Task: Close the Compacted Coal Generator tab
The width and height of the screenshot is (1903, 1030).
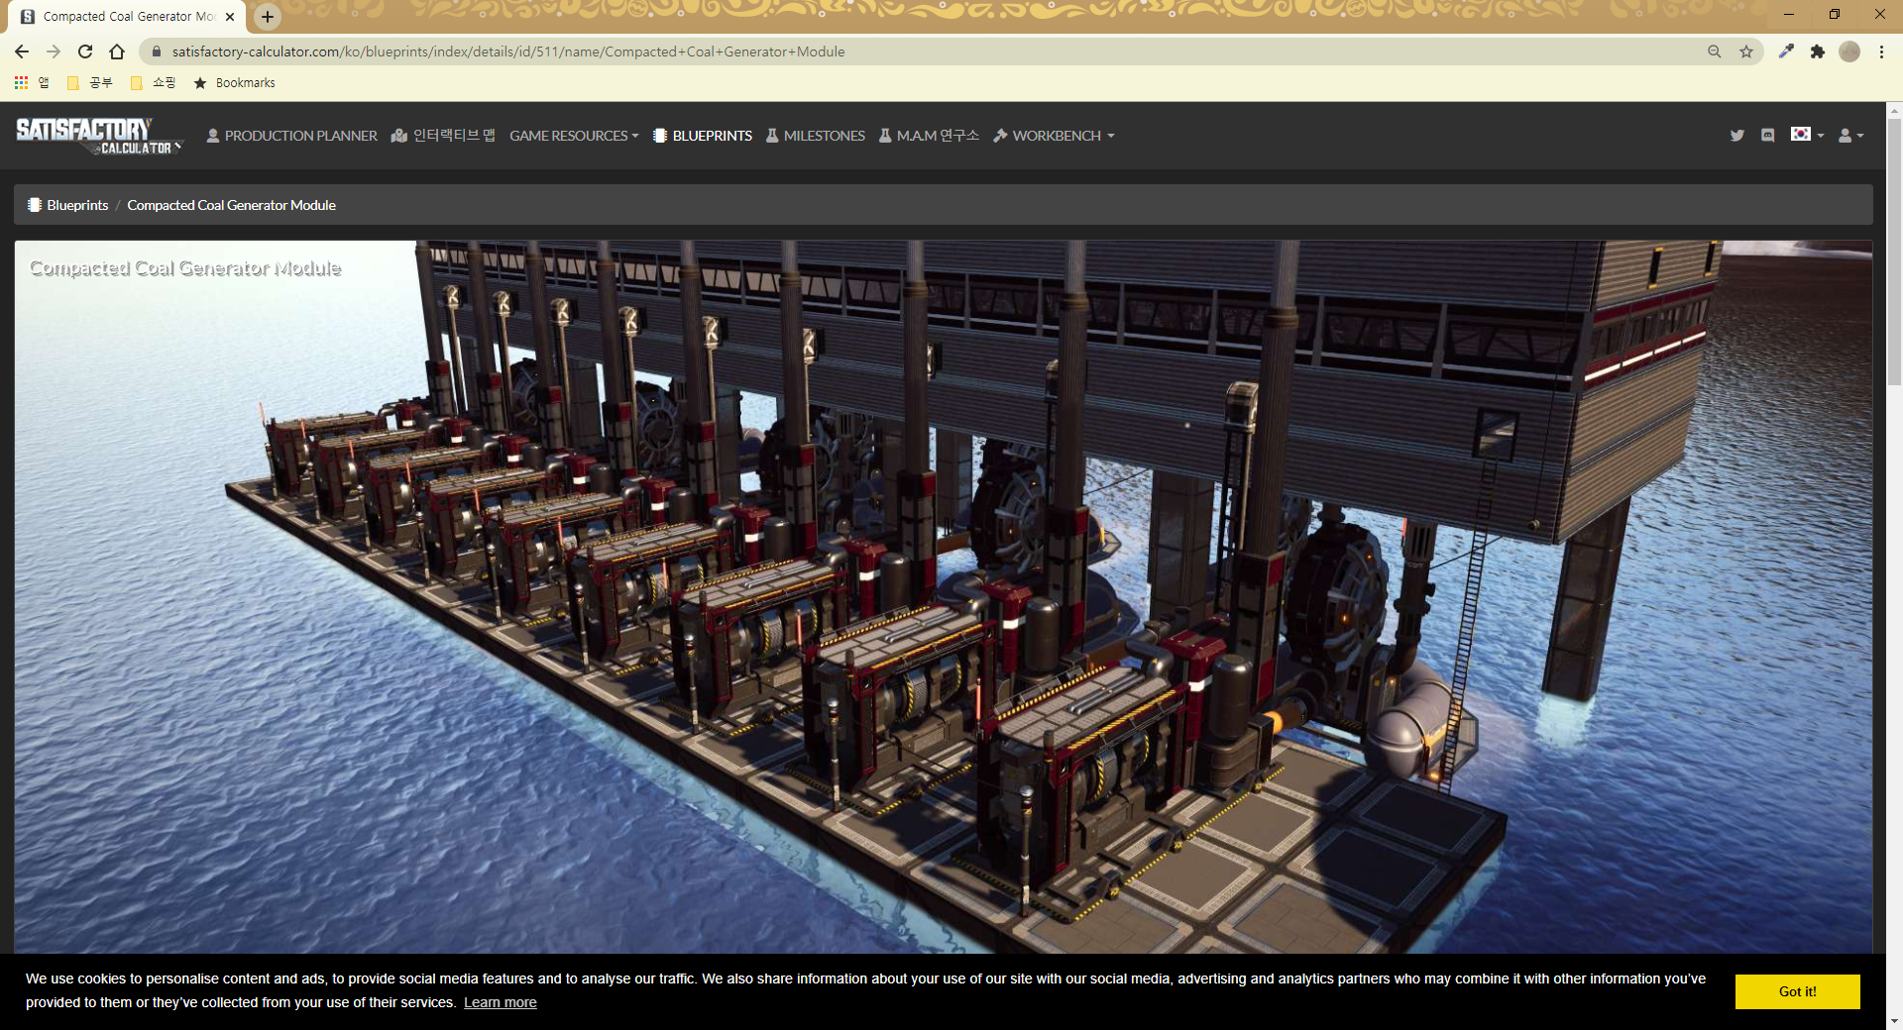Action: click(x=230, y=17)
